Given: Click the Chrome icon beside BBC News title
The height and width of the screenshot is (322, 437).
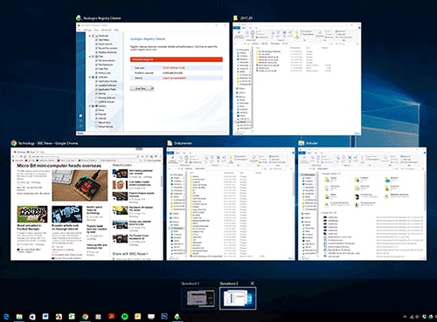Looking at the screenshot, I should pyautogui.click(x=14, y=143).
